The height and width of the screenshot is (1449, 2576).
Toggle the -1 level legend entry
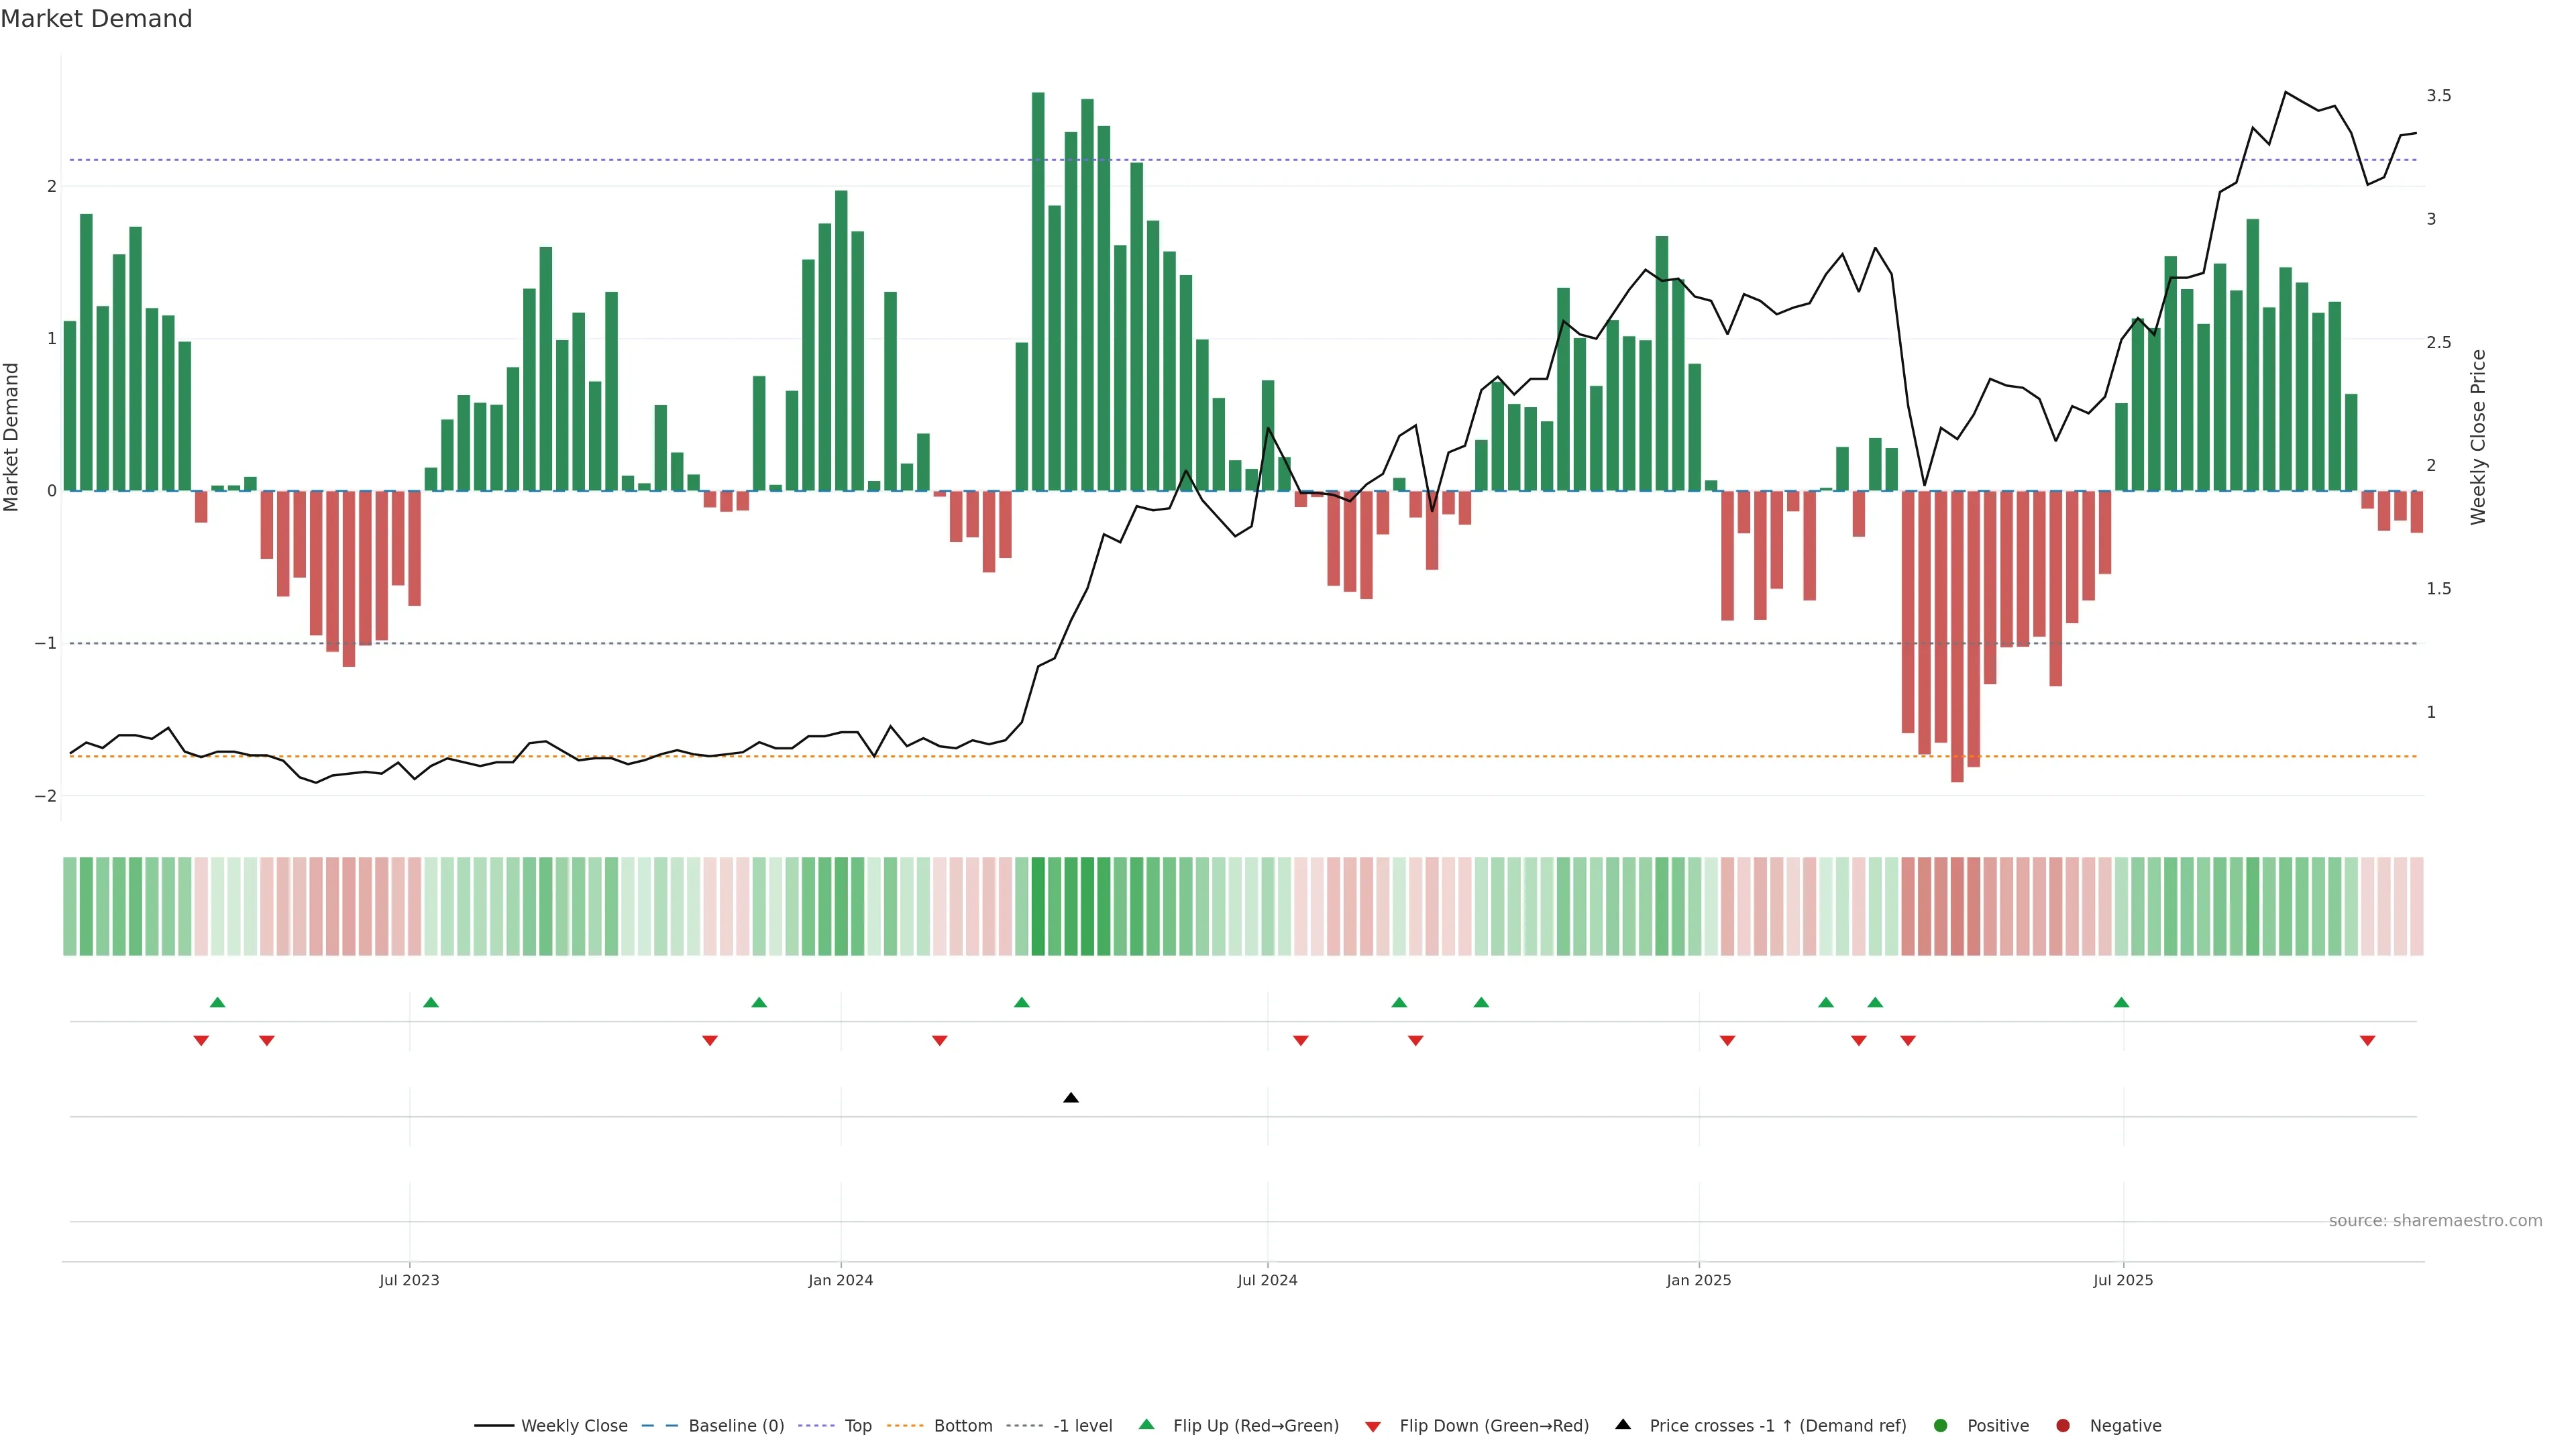tap(1082, 1425)
